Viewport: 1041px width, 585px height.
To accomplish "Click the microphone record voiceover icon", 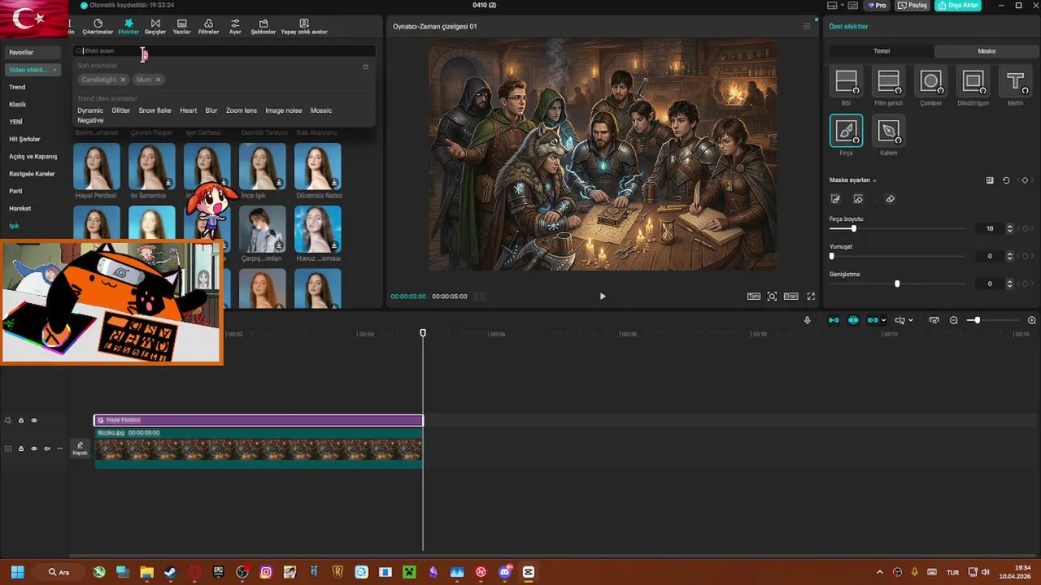I will 807,320.
